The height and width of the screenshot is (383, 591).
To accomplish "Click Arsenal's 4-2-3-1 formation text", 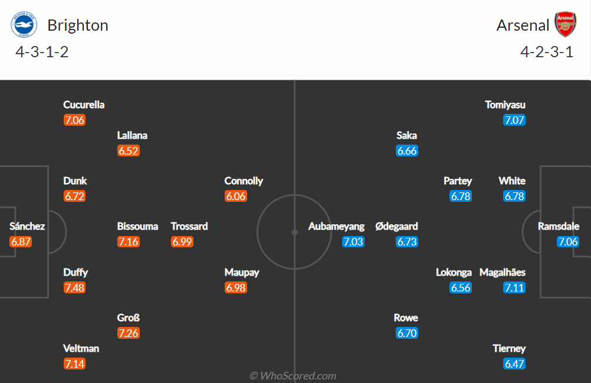I will coord(547,52).
